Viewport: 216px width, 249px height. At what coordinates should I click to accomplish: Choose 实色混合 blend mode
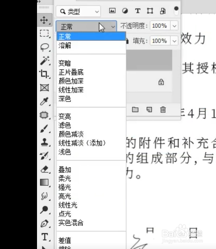[91, 223]
